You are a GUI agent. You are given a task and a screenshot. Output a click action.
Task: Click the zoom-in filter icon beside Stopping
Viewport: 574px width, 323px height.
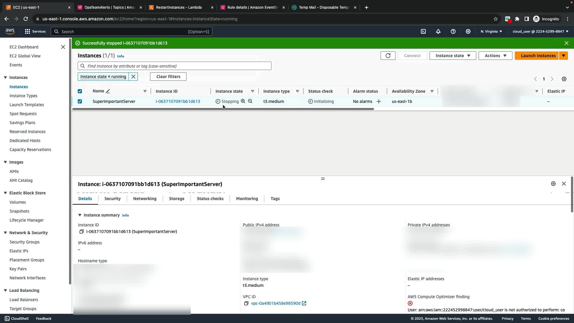coord(243,101)
